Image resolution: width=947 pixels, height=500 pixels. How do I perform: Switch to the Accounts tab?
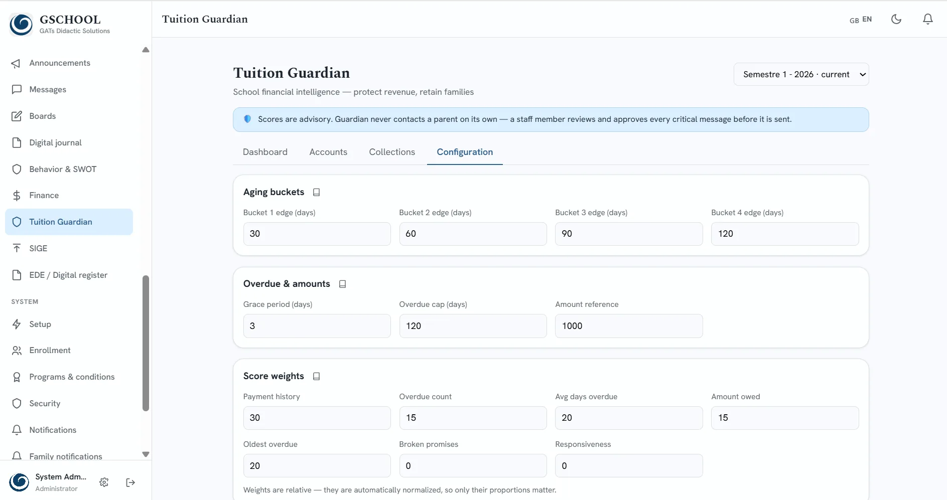coord(328,152)
